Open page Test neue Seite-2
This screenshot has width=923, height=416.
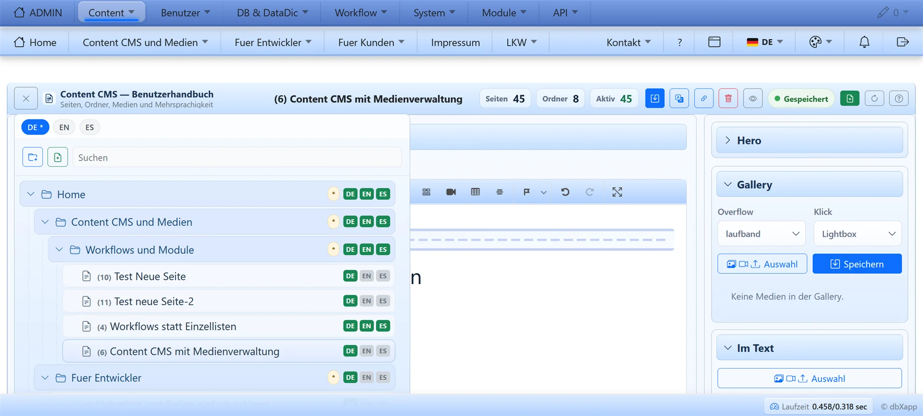pyautogui.click(x=229, y=301)
